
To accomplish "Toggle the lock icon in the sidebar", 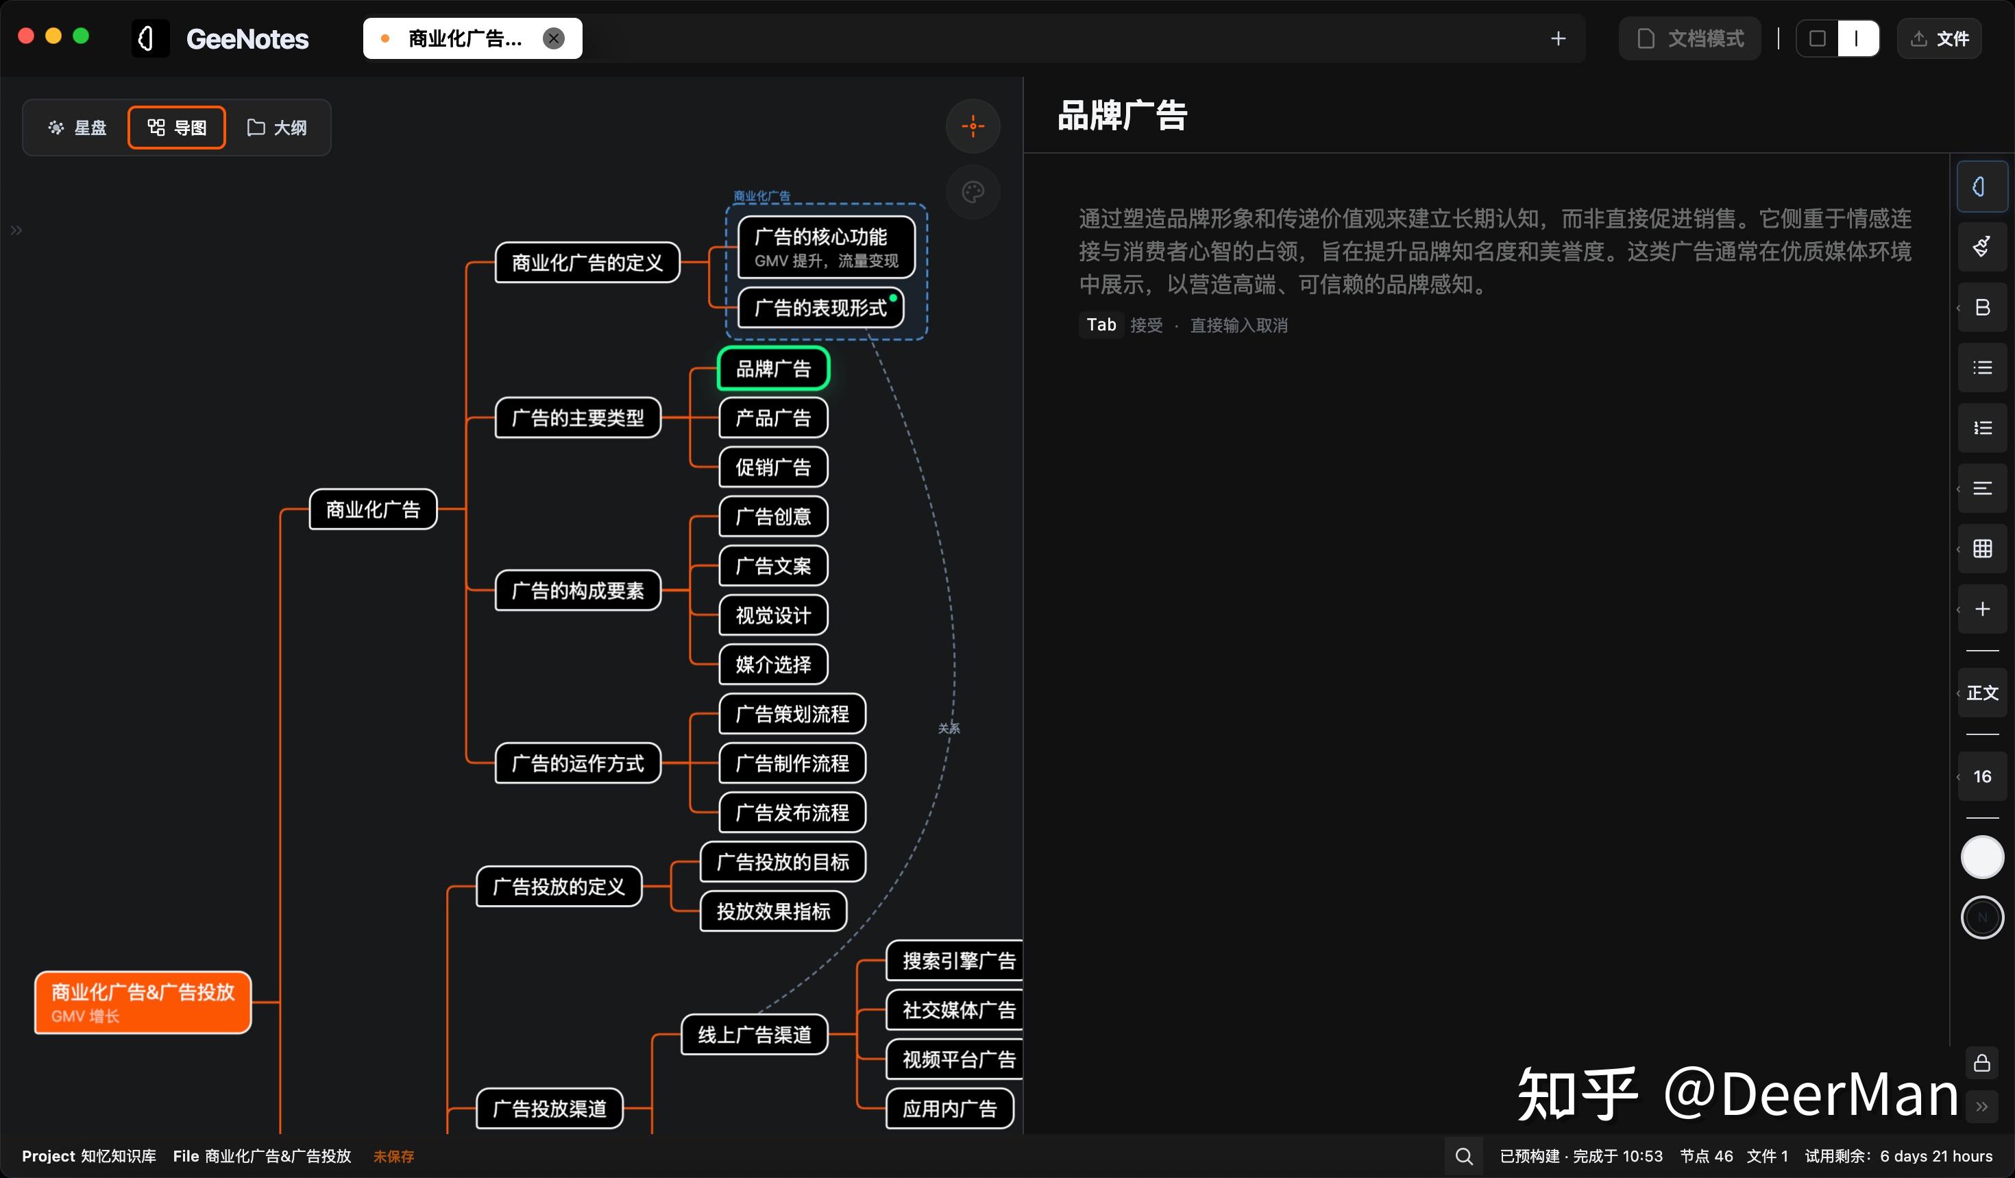I will [x=1981, y=1063].
